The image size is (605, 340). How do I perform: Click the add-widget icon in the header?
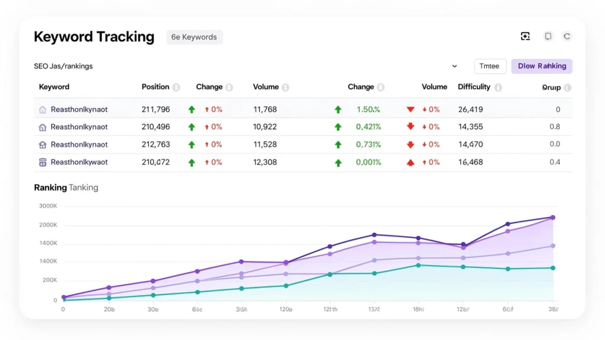[x=525, y=37]
